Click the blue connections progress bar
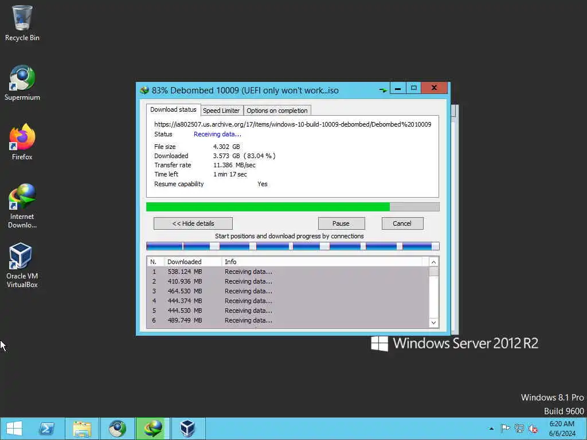 pyautogui.click(x=293, y=246)
